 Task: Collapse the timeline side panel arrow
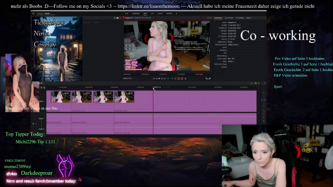(264, 83)
